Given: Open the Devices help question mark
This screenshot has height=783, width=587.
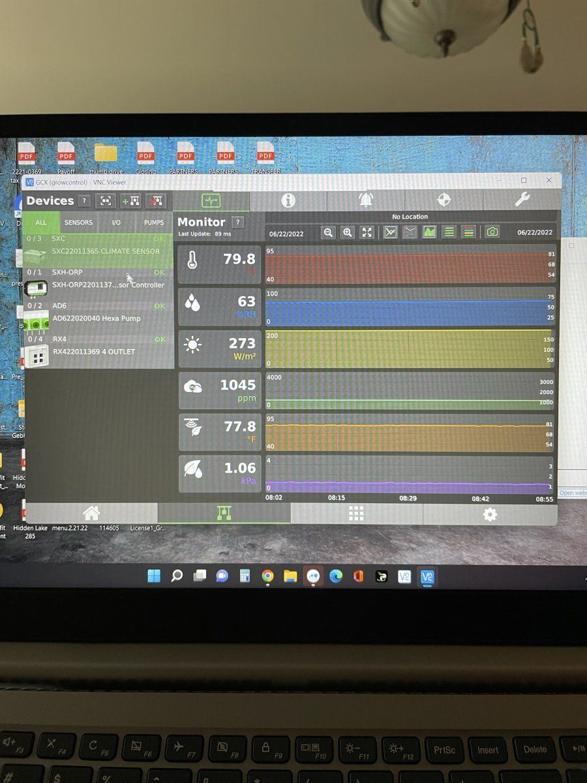Looking at the screenshot, I should point(84,201).
